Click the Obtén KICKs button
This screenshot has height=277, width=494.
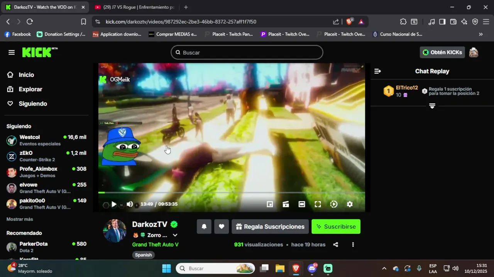[442, 52]
